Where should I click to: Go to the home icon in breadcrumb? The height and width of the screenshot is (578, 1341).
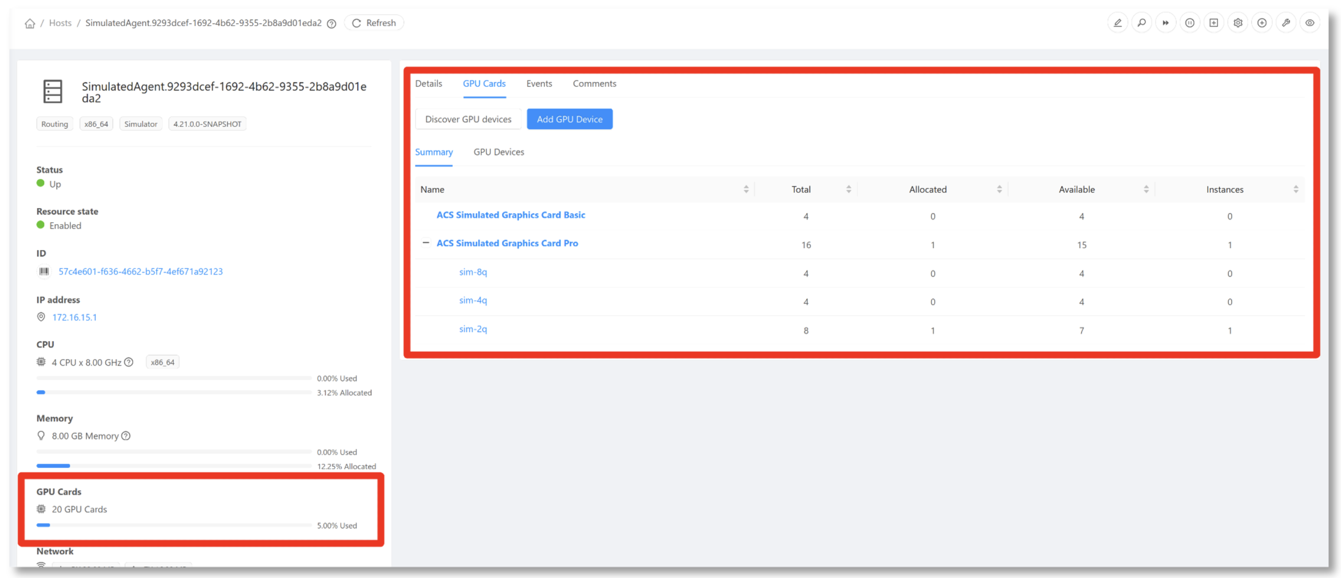30,24
